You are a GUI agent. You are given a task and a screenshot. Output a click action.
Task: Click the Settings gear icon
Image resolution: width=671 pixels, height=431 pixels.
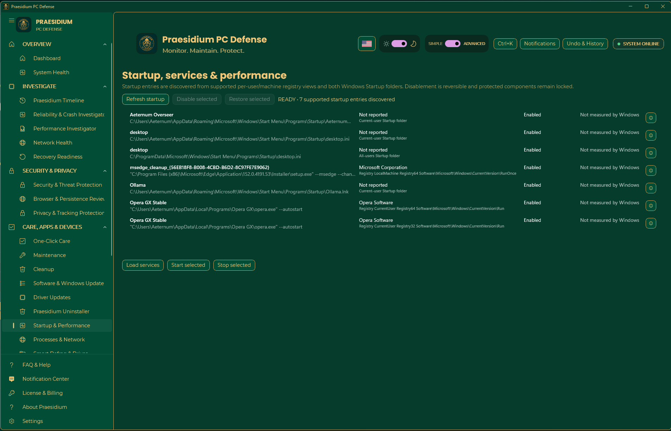12,421
